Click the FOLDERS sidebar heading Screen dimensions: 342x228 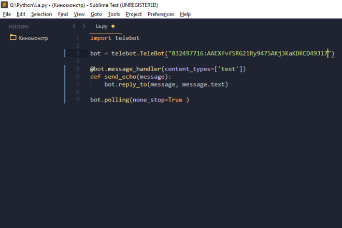pyautogui.click(x=19, y=26)
